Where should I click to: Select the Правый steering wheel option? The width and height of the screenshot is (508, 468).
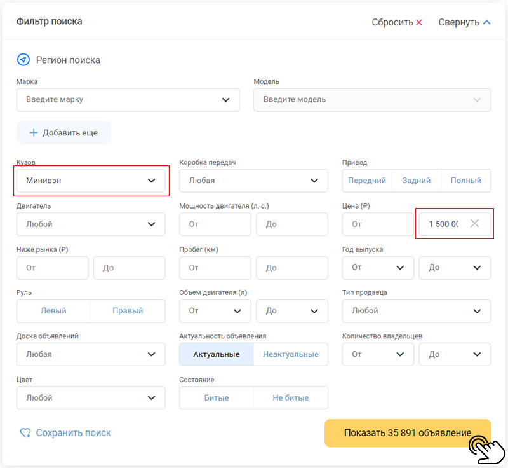[128, 311]
